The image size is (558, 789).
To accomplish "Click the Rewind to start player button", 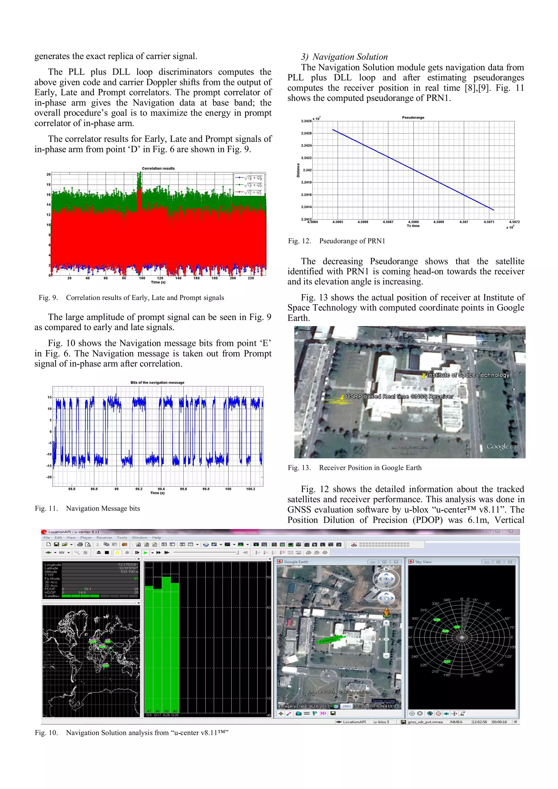I will [x=167, y=553].
